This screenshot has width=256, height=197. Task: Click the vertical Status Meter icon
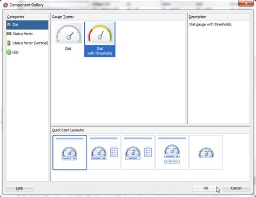click(9, 43)
